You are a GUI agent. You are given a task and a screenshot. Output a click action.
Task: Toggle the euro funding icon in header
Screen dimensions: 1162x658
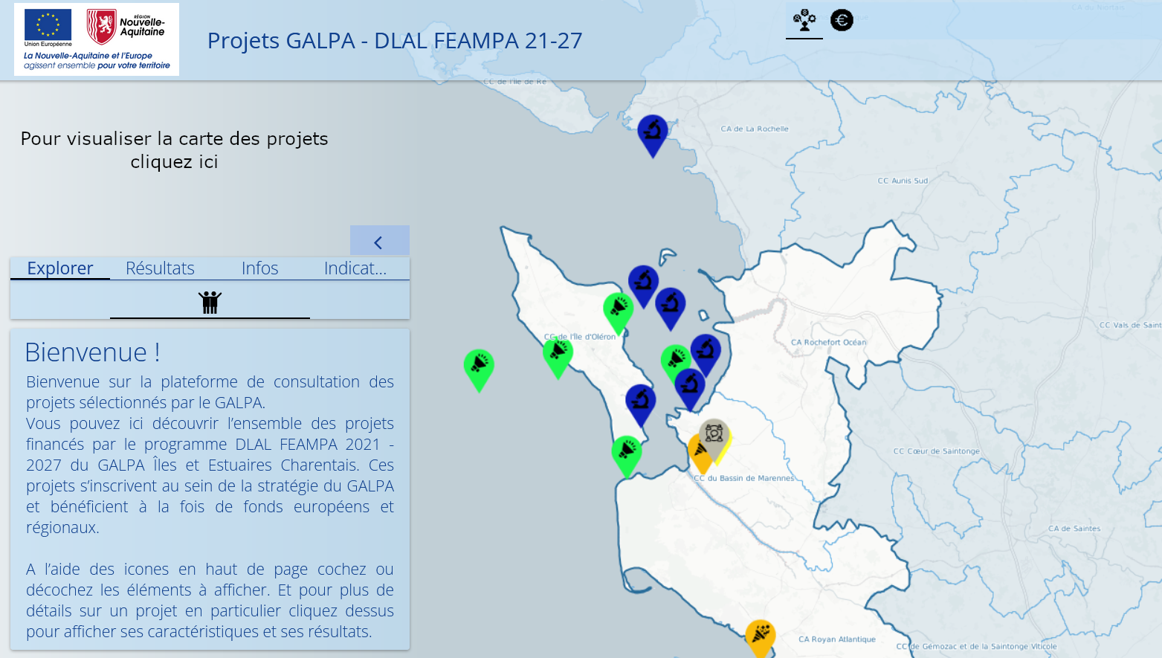coord(842,20)
